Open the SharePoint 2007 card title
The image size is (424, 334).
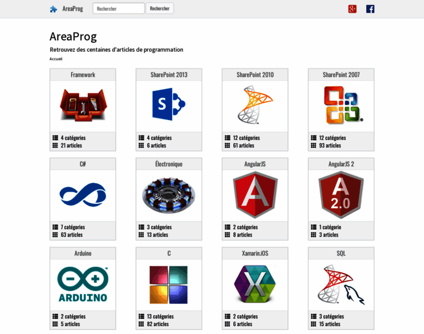(x=341, y=75)
